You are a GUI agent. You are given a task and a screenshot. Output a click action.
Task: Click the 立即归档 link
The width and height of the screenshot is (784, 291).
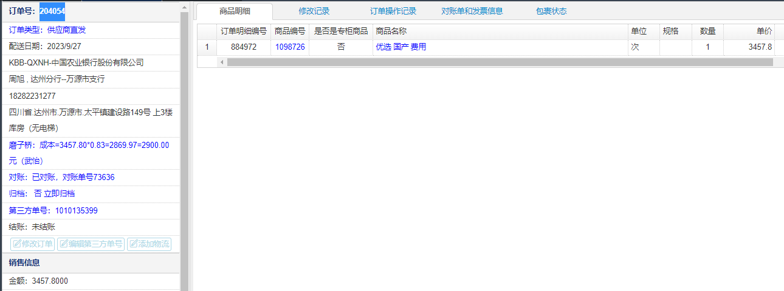(x=60, y=193)
